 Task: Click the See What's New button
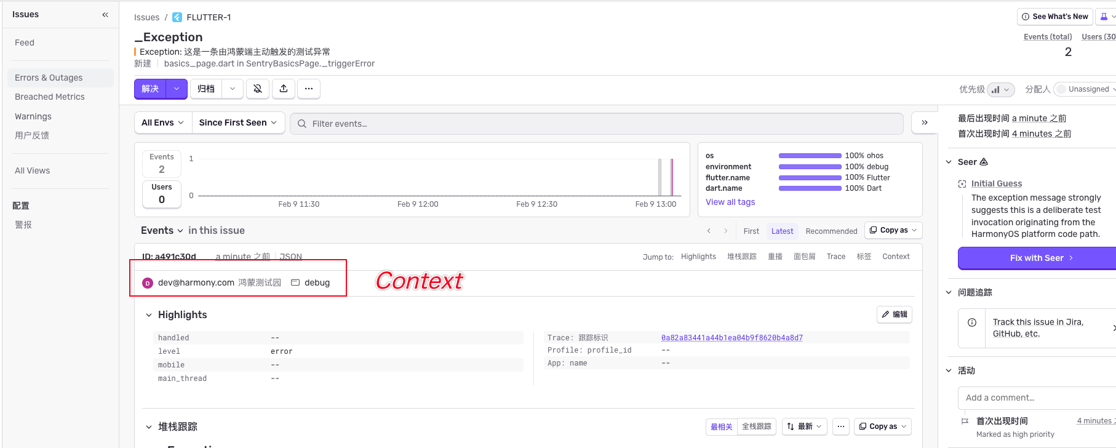click(x=1054, y=17)
